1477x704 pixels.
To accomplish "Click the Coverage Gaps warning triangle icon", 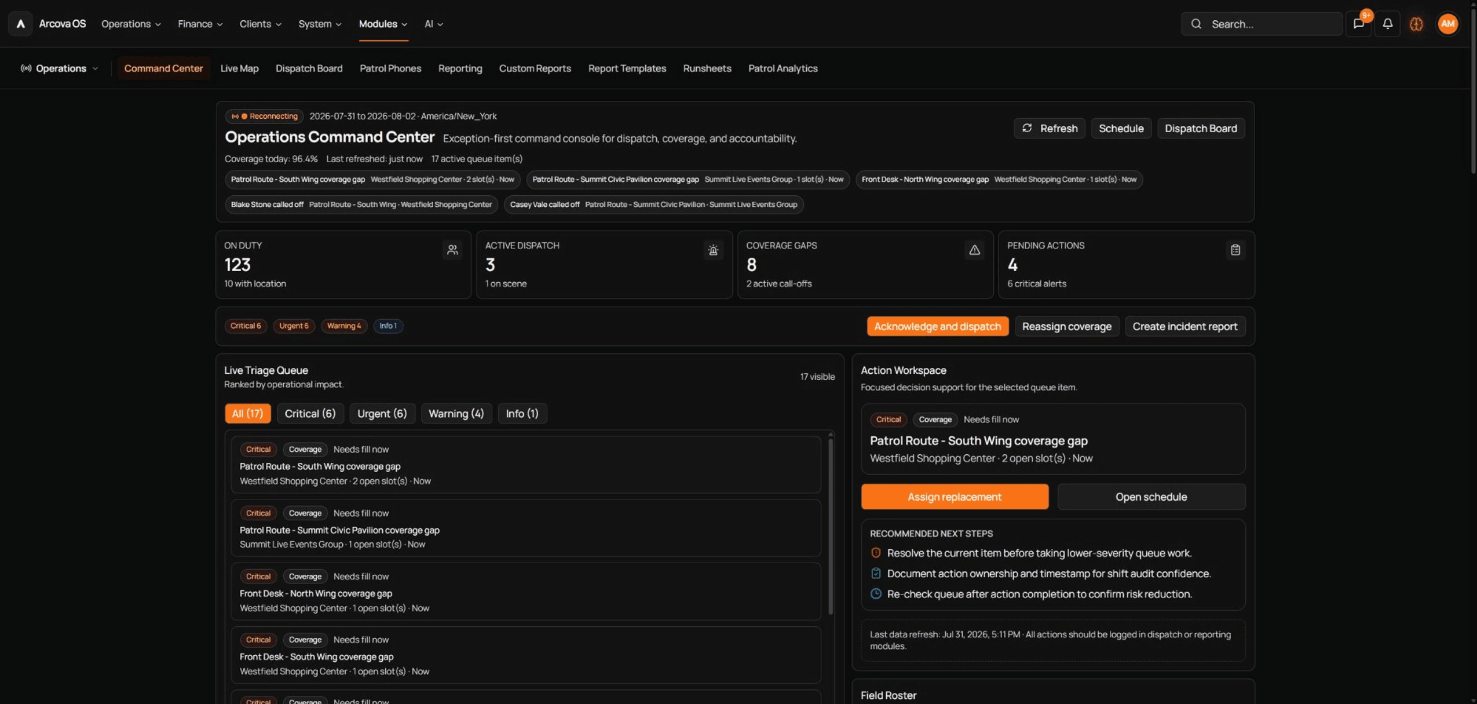I will tap(974, 250).
